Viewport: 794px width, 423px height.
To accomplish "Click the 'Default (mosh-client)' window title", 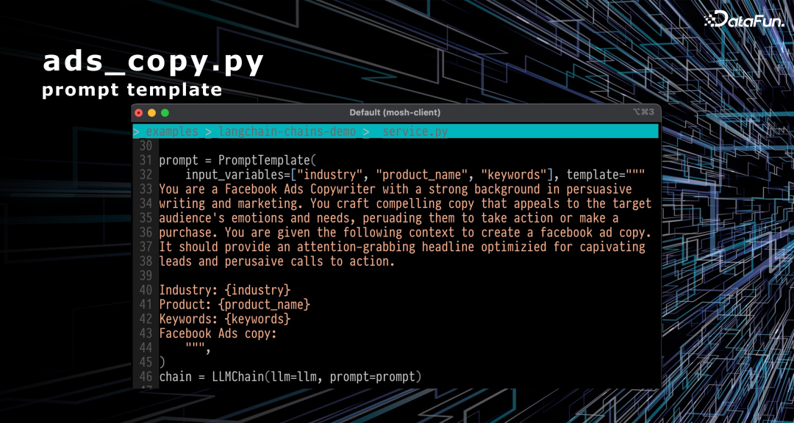I will 395,112.
